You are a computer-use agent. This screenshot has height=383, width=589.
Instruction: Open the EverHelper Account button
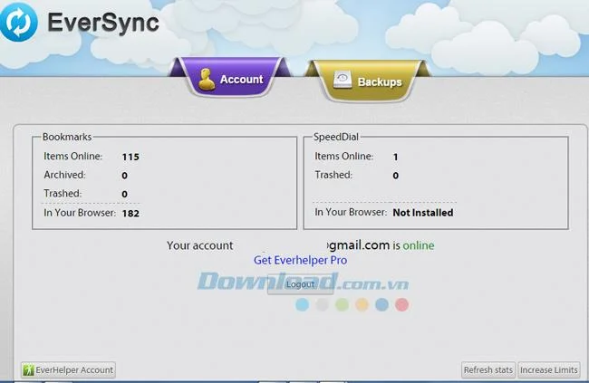(68, 369)
